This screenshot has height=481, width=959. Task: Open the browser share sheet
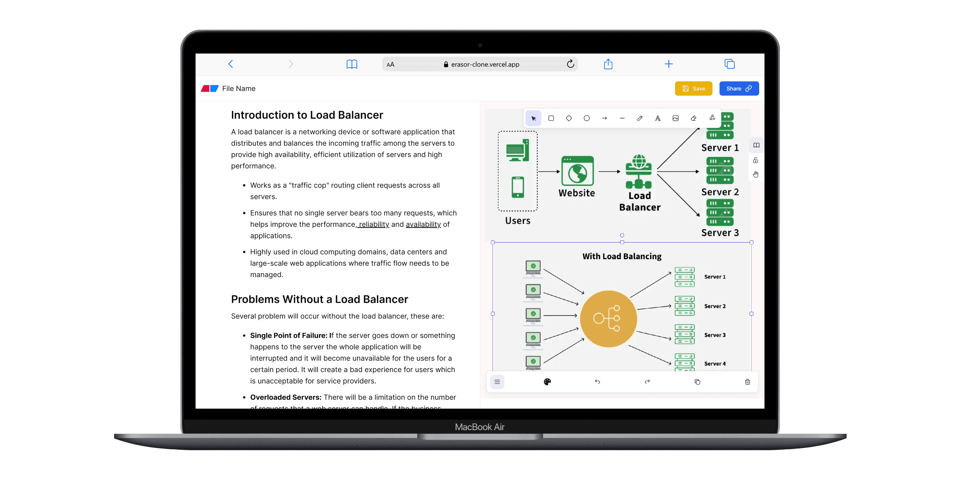click(x=608, y=64)
